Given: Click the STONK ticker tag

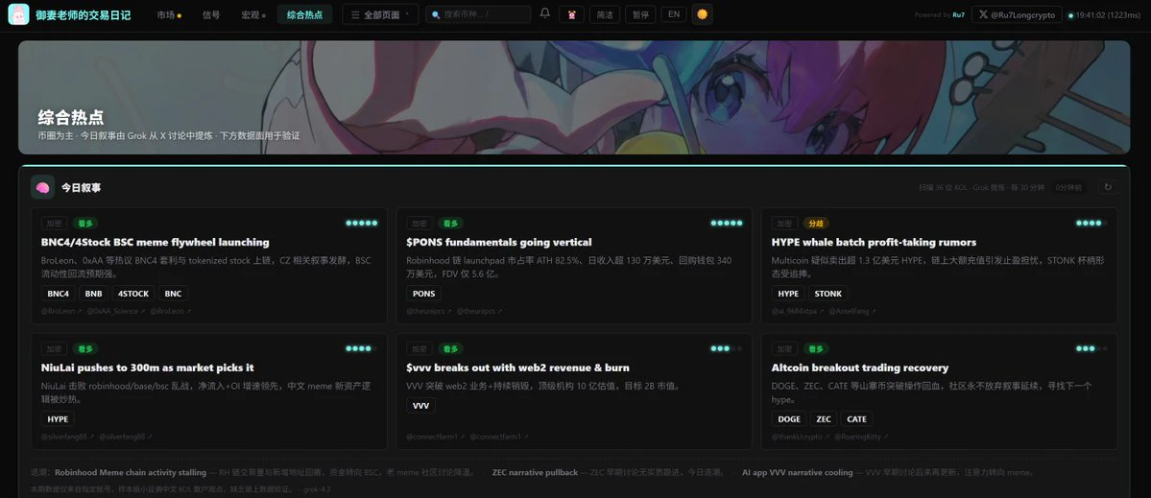Looking at the screenshot, I should (x=828, y=294).
